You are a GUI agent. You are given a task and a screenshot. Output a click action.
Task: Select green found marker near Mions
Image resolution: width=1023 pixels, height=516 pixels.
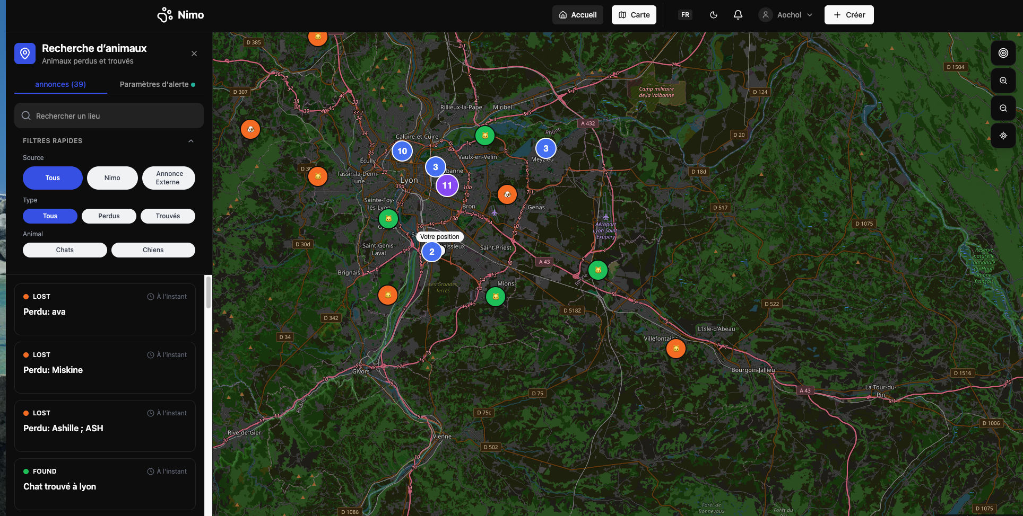point(496,297)
